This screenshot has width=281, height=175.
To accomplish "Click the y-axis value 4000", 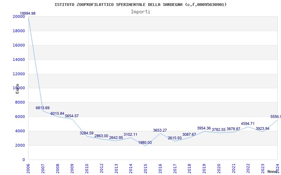I will 20,131.
